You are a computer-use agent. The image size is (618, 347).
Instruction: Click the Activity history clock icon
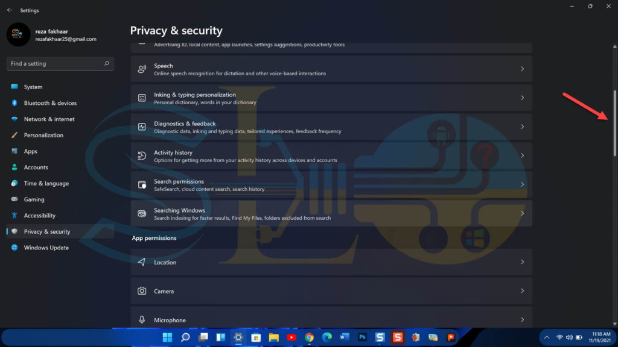(x=142, y=156)
